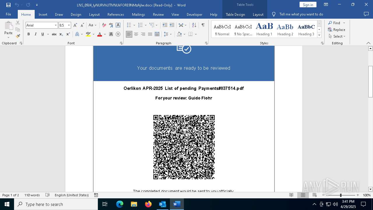Click Tell me what you want to do

pos(301,14)
